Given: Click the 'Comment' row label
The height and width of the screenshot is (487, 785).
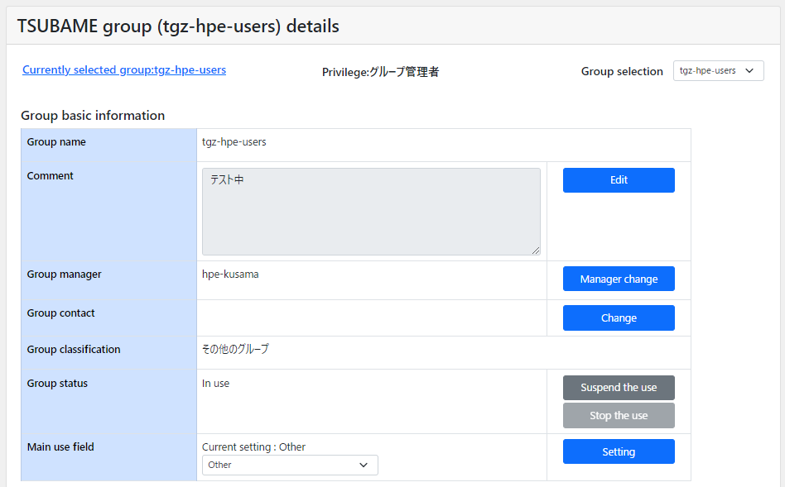Looking at the screenshot, I should point(50,176).
